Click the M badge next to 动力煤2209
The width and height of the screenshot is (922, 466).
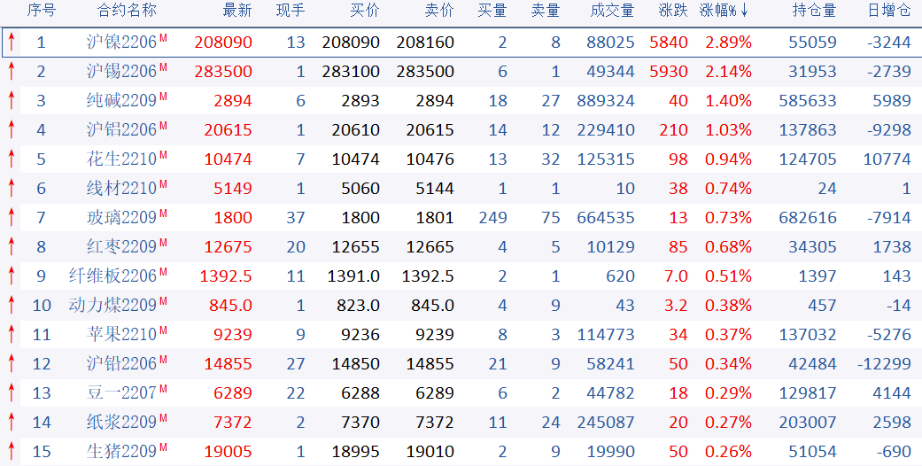(163, 302)
